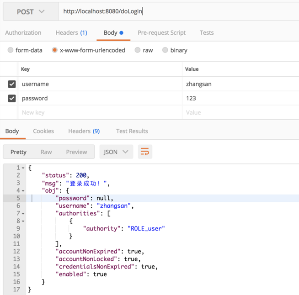Show the Raw response view

(46, 152)
